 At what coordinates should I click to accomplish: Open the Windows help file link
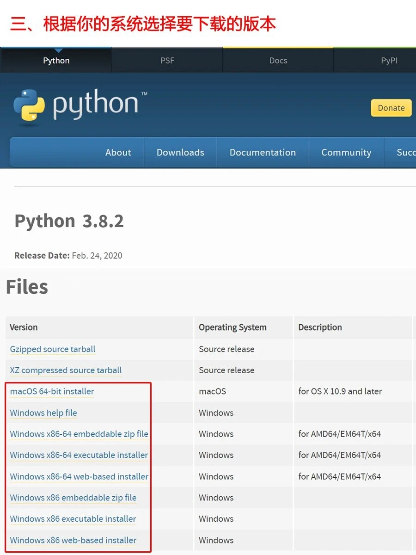pyautogui.click(x=43, y=413)
